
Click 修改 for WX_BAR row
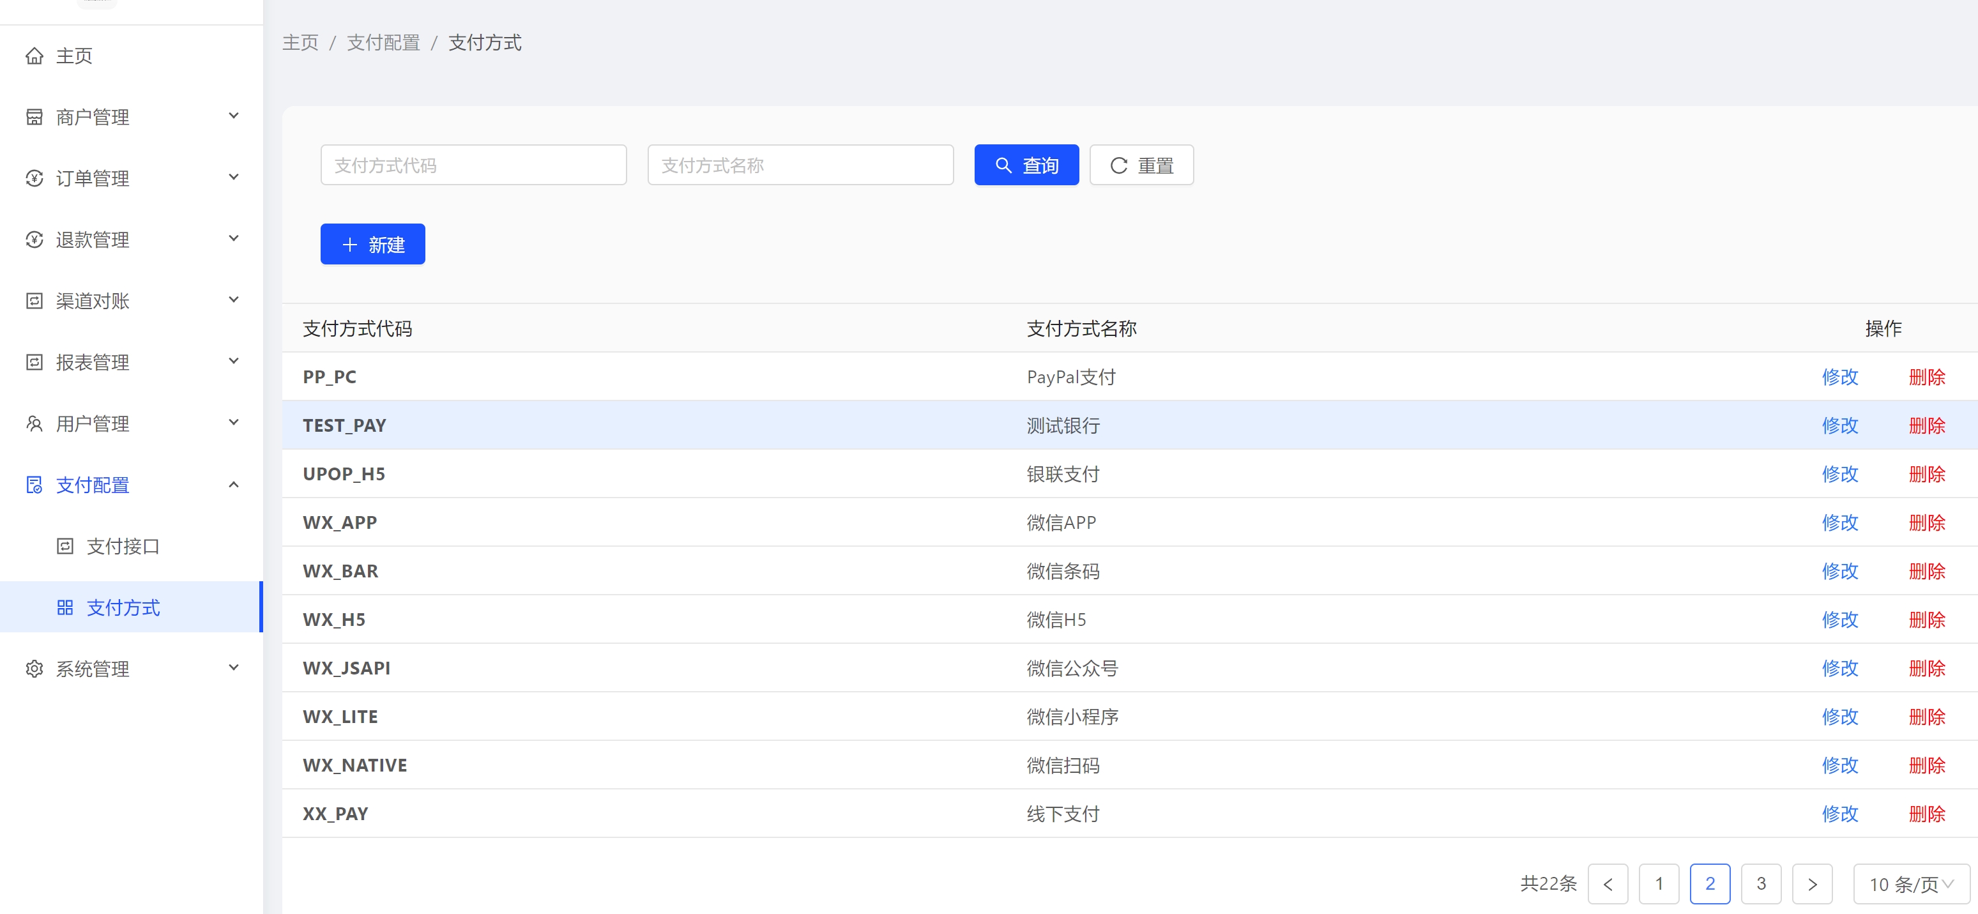(x=1840, y=572)
